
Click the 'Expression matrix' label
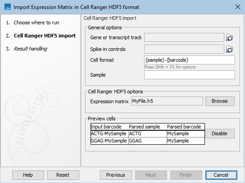point(109,101)
